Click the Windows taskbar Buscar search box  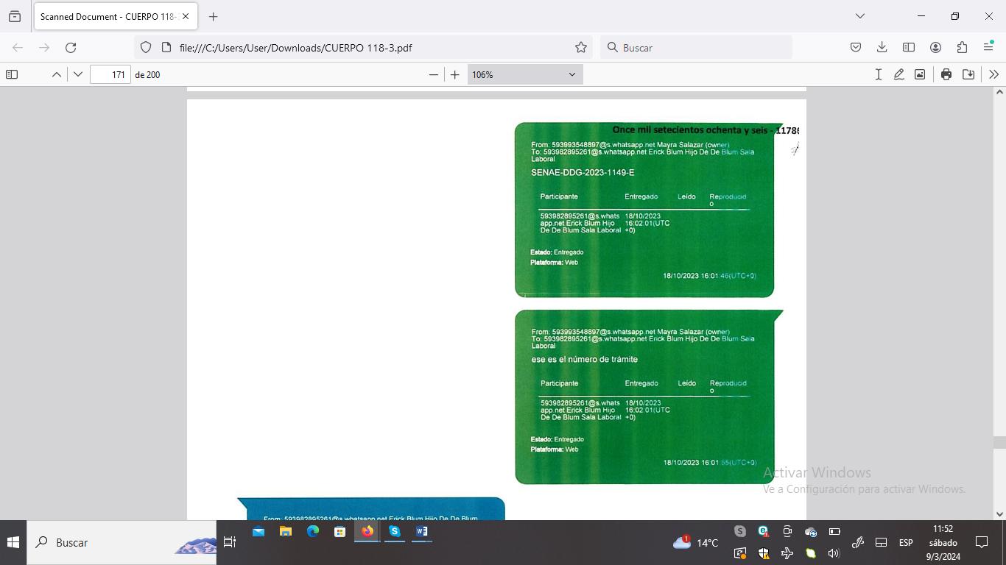tap(122, 542)
